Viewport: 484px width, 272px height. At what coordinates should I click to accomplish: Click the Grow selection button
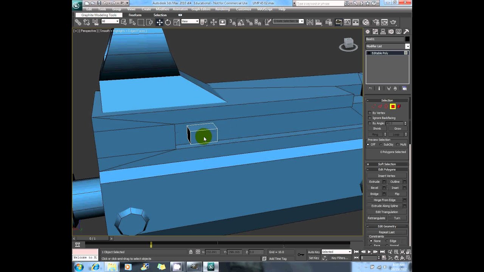397,128
